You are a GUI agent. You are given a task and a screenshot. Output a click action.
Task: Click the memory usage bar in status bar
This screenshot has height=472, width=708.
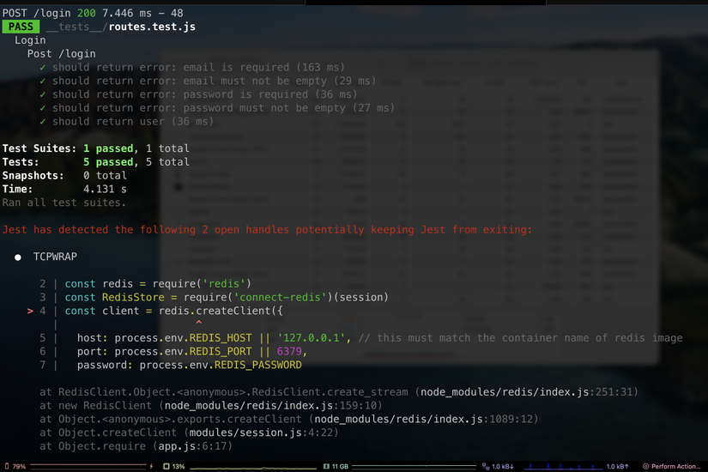414,466
